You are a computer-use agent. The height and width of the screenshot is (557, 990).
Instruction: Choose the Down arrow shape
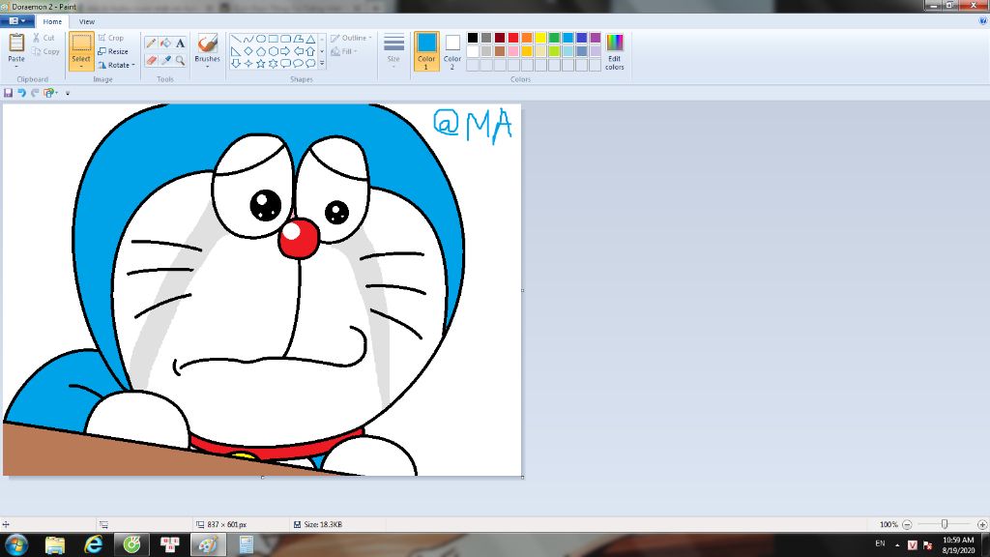click(236, 63)
